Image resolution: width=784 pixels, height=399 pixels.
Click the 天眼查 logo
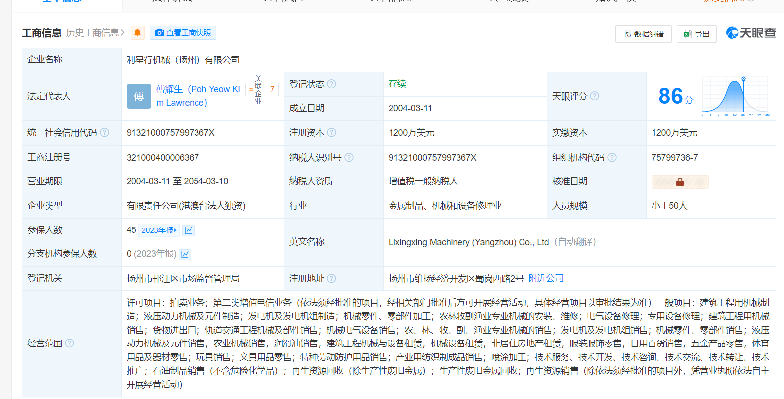click(x=751, y=33)
